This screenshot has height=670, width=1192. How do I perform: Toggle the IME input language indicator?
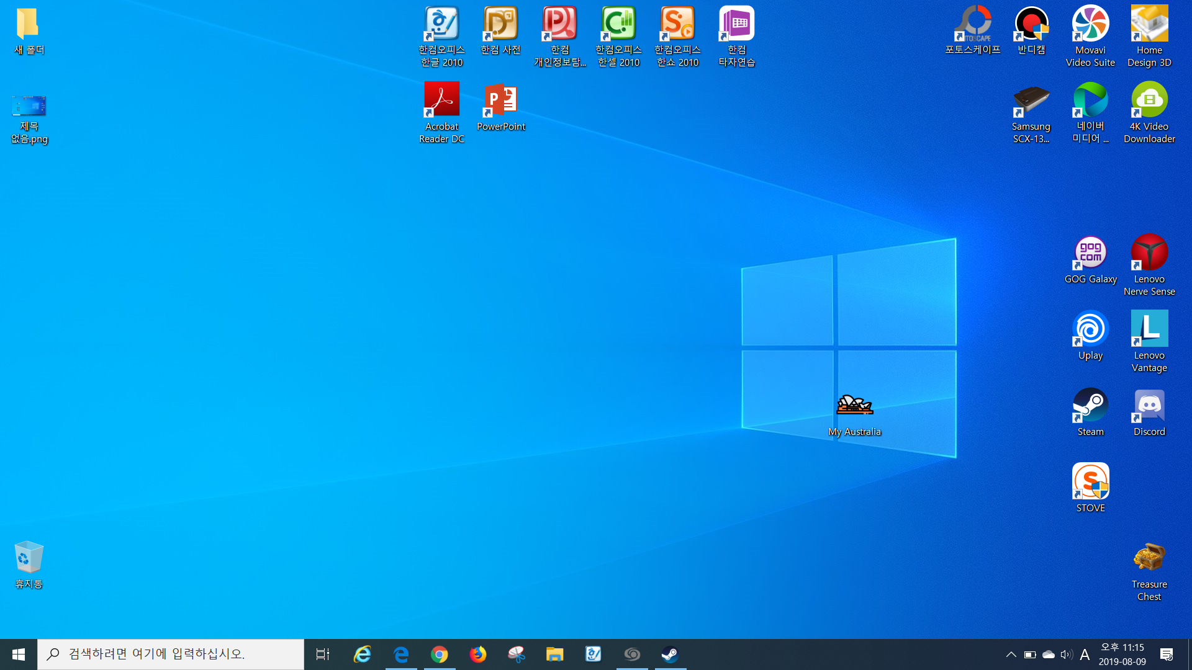coord(1085,654)
